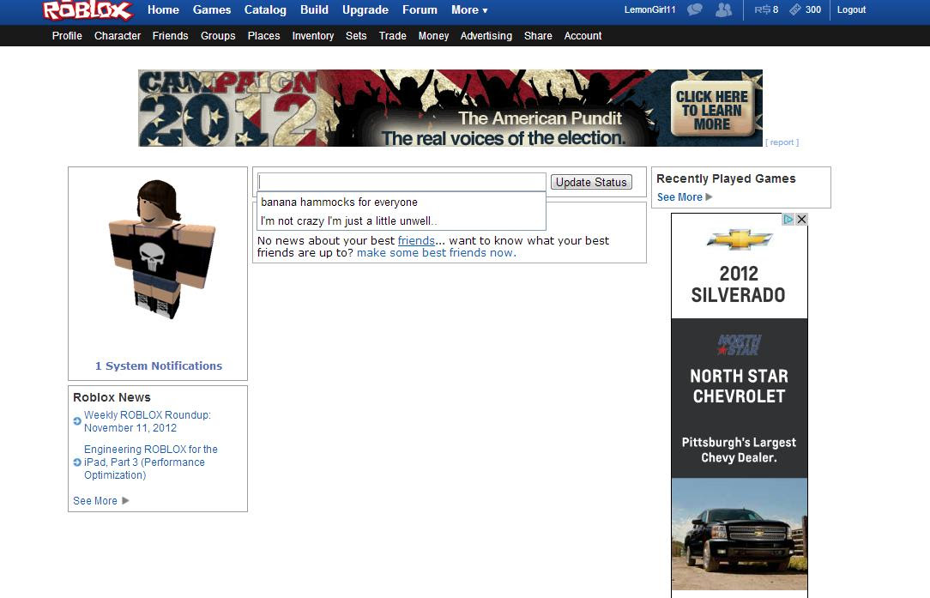930x598 pixels.
Task: Open the friend requests people icon
Action: pyautogui.click(x=723, y=9)
